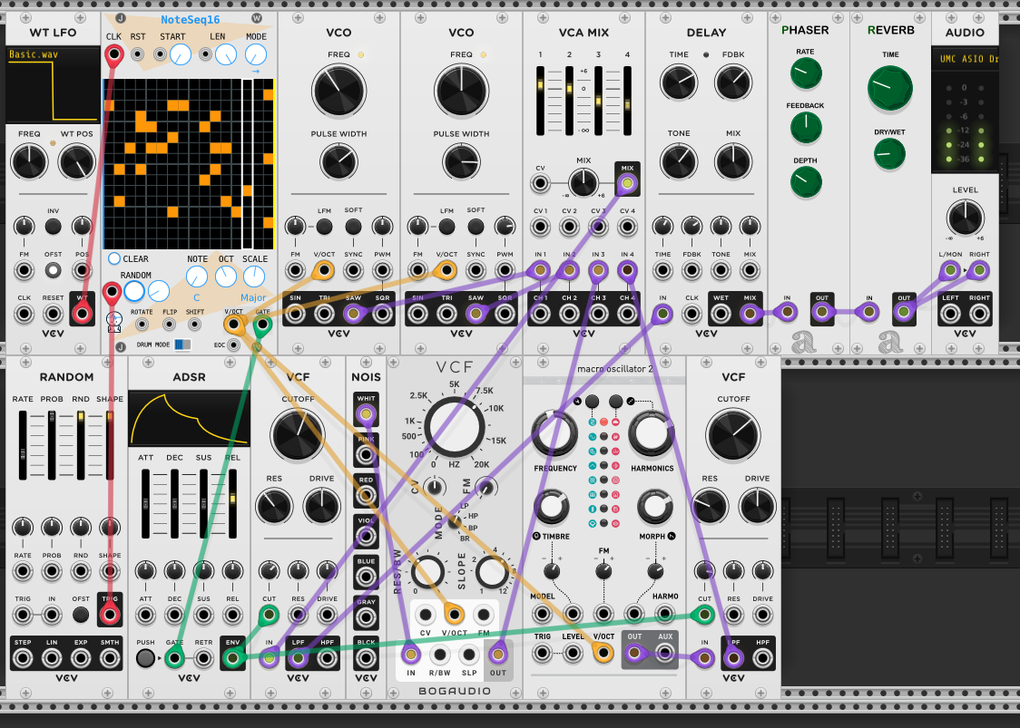Click the NoteSeq16 V/OCT output jack
This screenshot has height=728, width=1020.
coord(233,324)
